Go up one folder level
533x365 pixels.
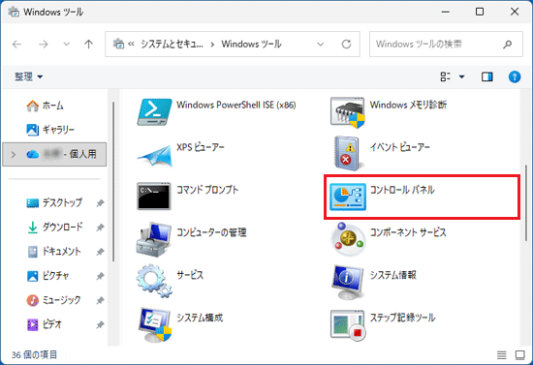pyautogui.click(x=89, y=45)
